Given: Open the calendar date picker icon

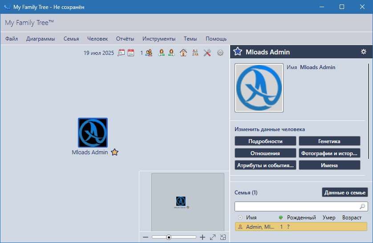Looking at the screenshot, I should (x=131, y=53).
